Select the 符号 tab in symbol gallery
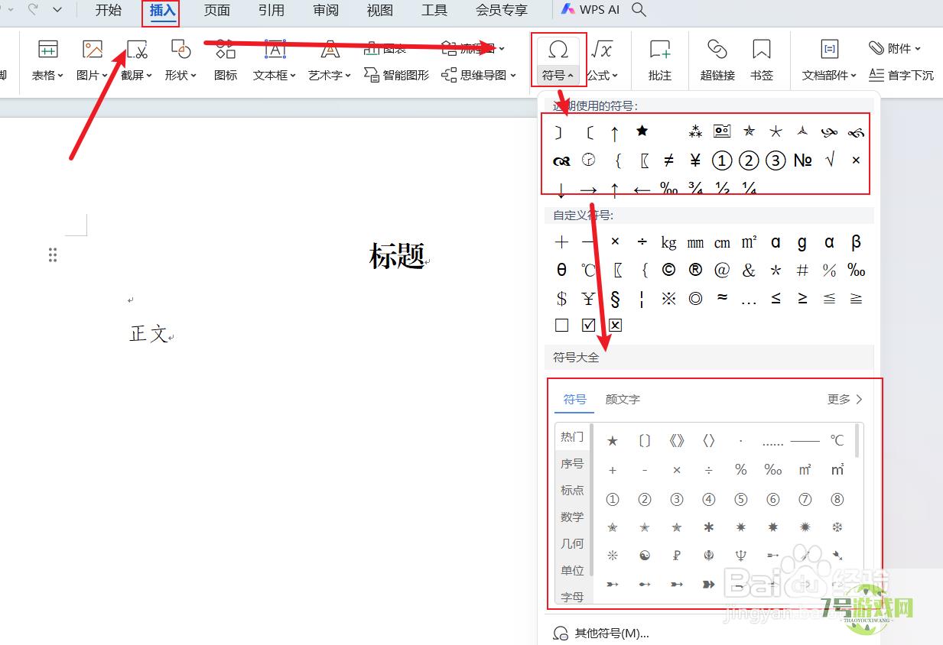The width and height of the screenshot is (943, 645). (575, 399)
